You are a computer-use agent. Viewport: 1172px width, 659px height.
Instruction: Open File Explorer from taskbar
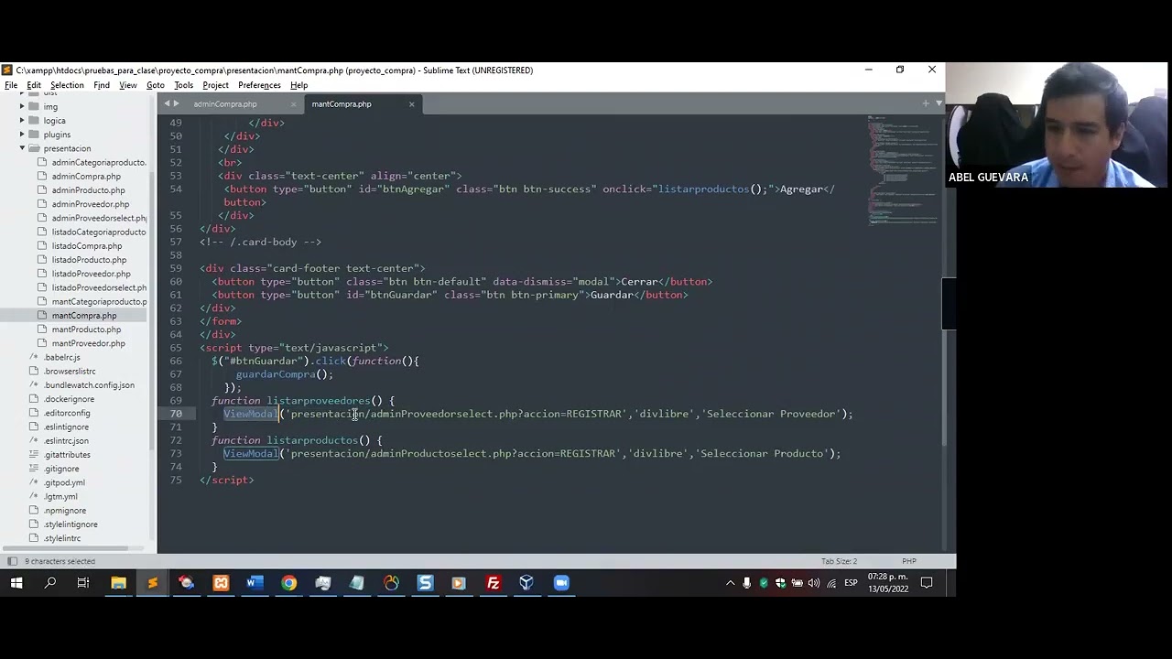pyautogui.click(x=118, y=583)
